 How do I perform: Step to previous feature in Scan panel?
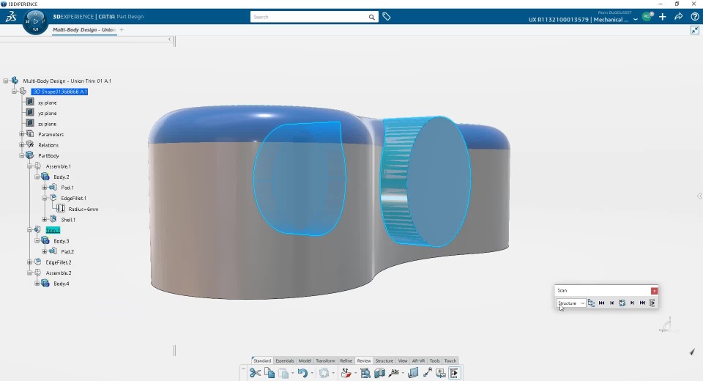(x=612, y=303)
